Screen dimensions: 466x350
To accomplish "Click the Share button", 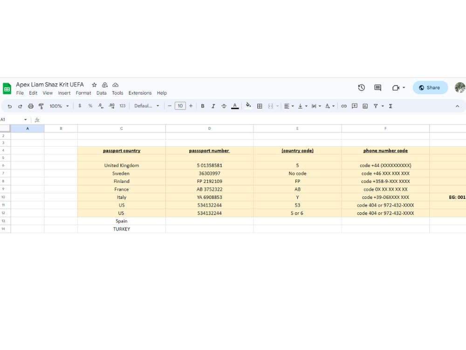I will point(430,87).
